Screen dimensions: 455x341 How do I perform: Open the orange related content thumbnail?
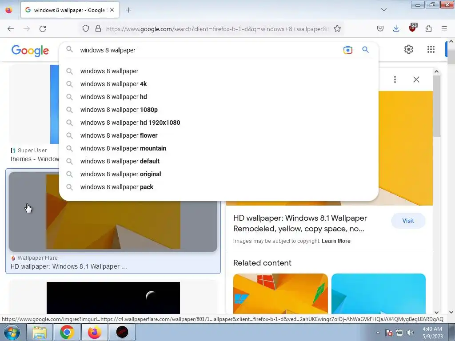(x=280, y=293)
